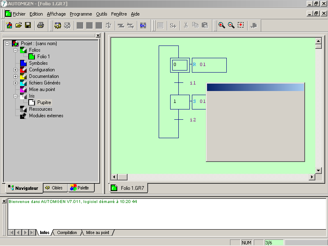
Task: Click the open folder toolbar icon
Action: [x=18, y=25]
